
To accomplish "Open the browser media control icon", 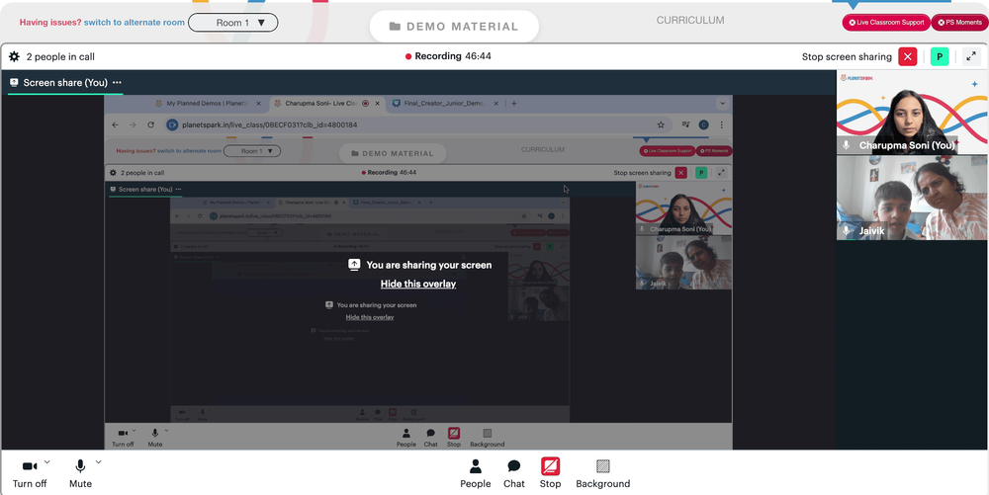I will point(685,124).
